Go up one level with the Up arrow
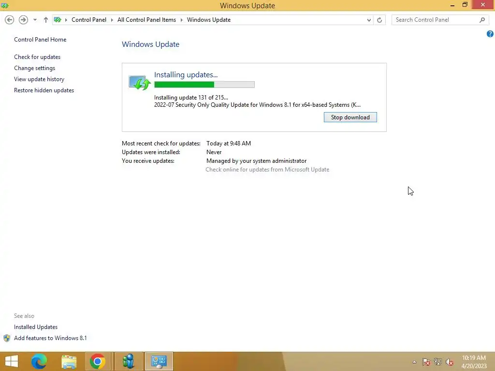495x371 pixels. [x=46, y=20]
